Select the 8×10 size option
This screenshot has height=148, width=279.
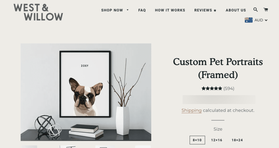(197, 140)
